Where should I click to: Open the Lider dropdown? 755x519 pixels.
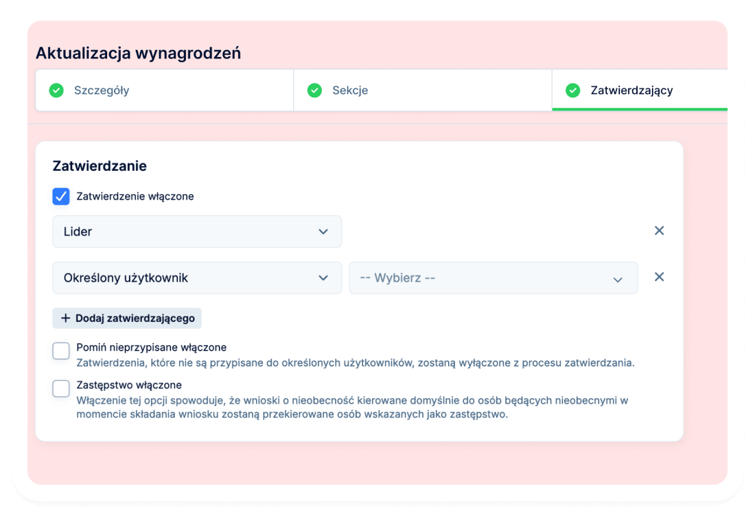click(197, 231)
